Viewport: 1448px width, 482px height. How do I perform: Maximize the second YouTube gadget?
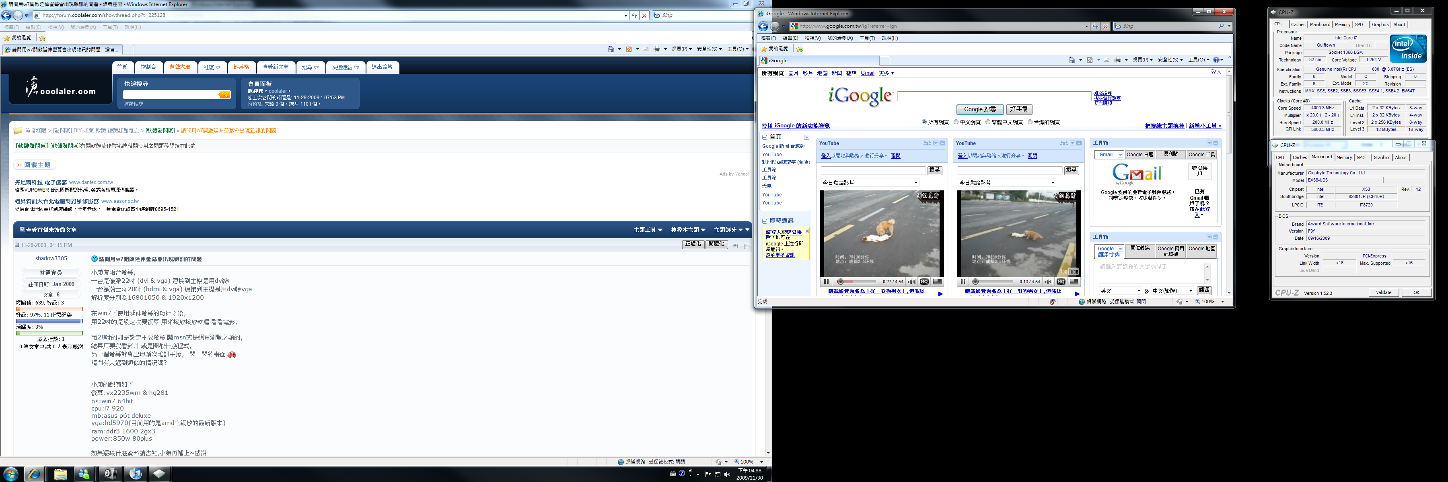coord(1079,143)
